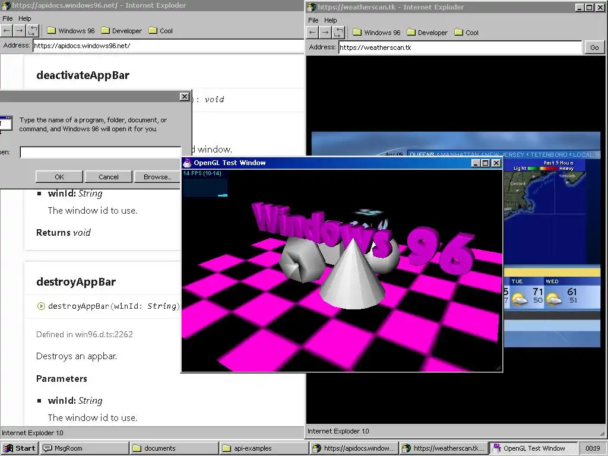Click Cancel in the Run dialog

point(108,177)
